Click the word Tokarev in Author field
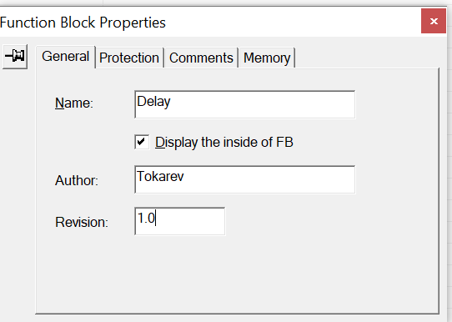This screenshot has width=452, height=322. click(x=160, y=176)
